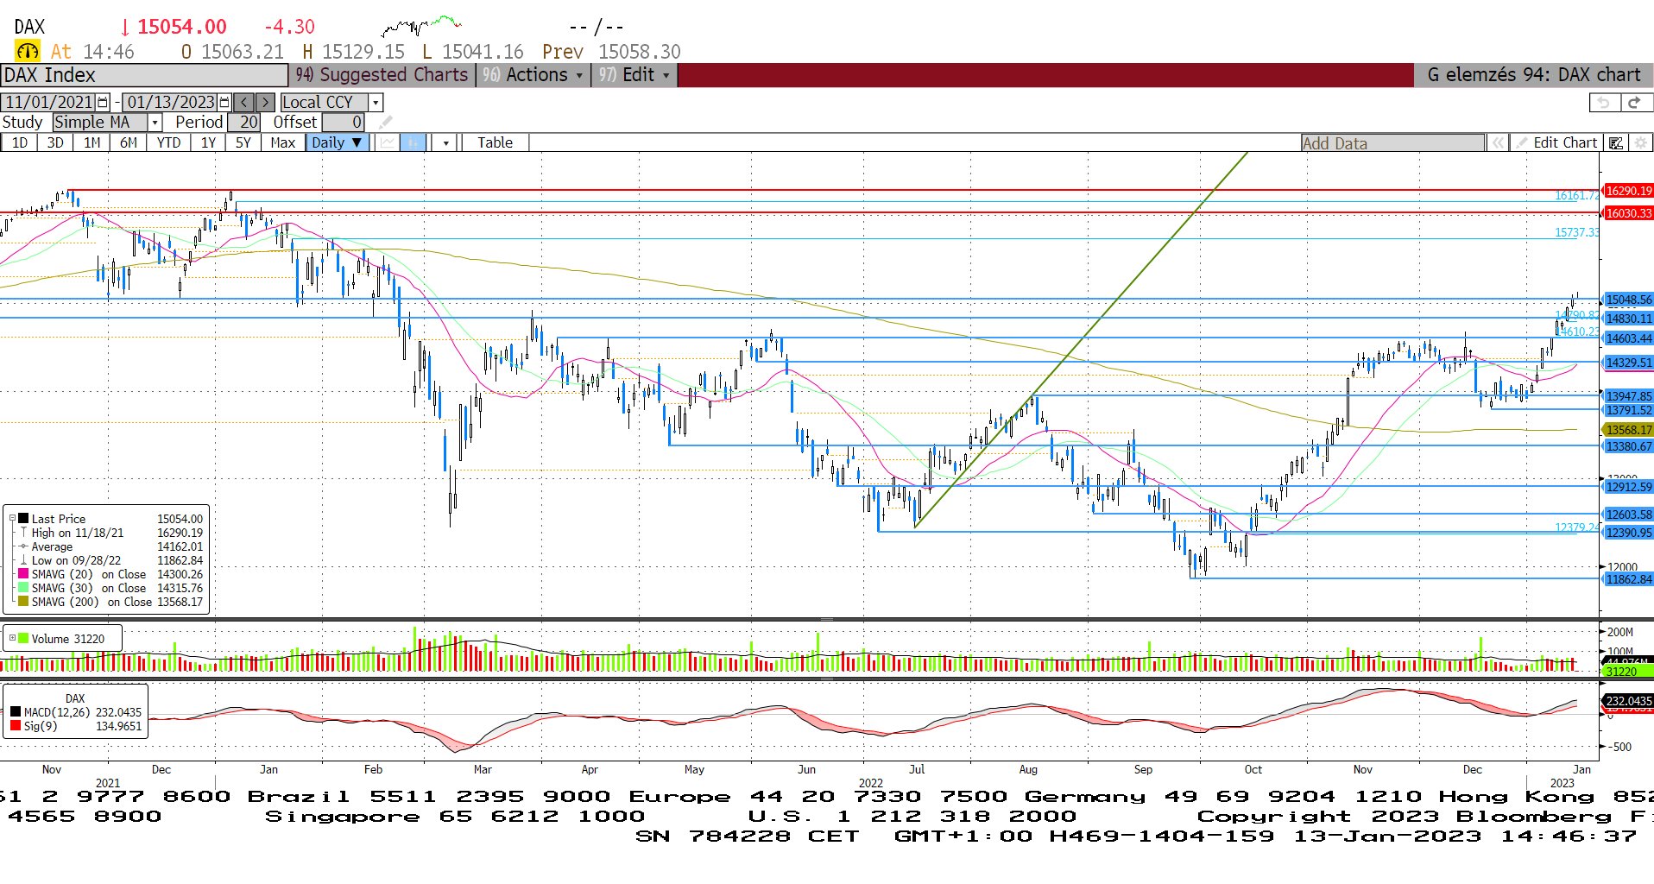1654x884 pixels.
Task: Open the chart annotations toolbar icon
Action: [1616, 143]
